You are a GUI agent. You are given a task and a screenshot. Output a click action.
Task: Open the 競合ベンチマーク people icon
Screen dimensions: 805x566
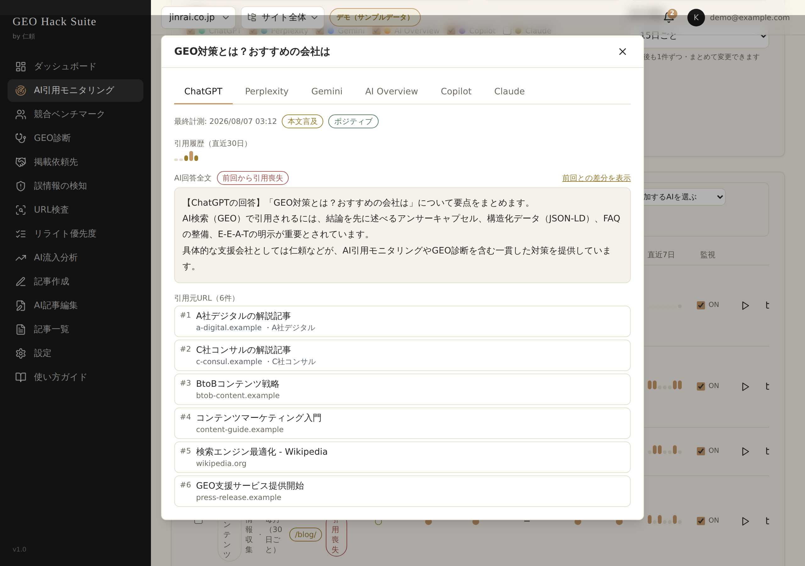point(21,114)
